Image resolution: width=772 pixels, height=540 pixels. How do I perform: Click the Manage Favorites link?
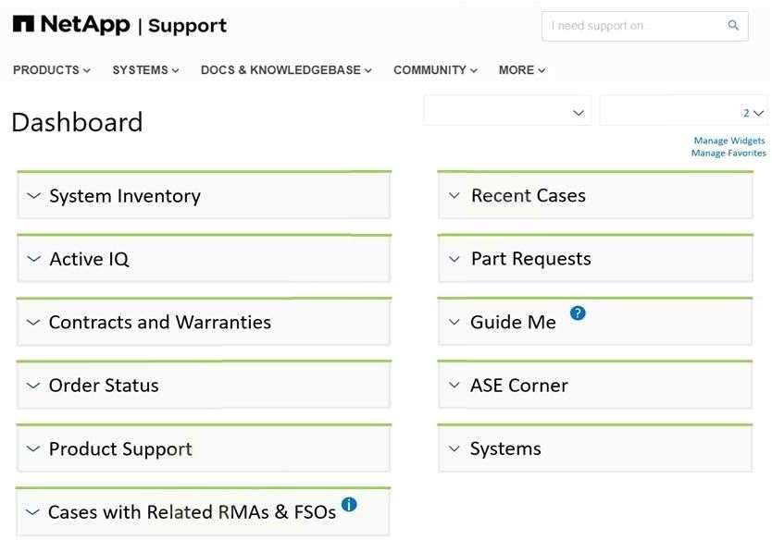728,153
